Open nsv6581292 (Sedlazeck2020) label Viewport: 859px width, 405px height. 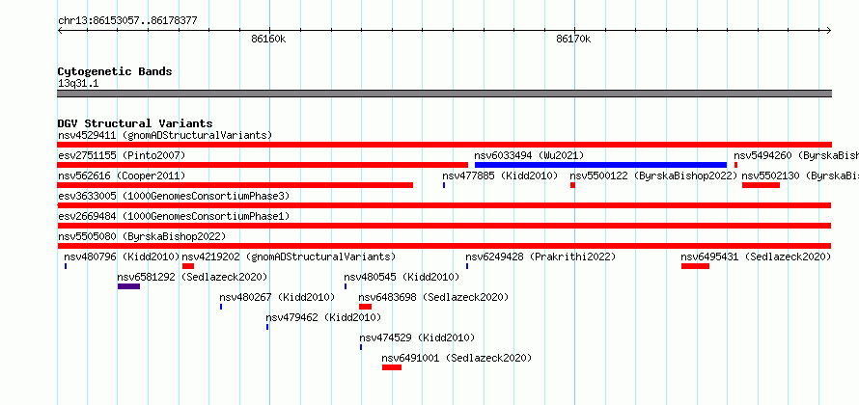coord(192,278)
